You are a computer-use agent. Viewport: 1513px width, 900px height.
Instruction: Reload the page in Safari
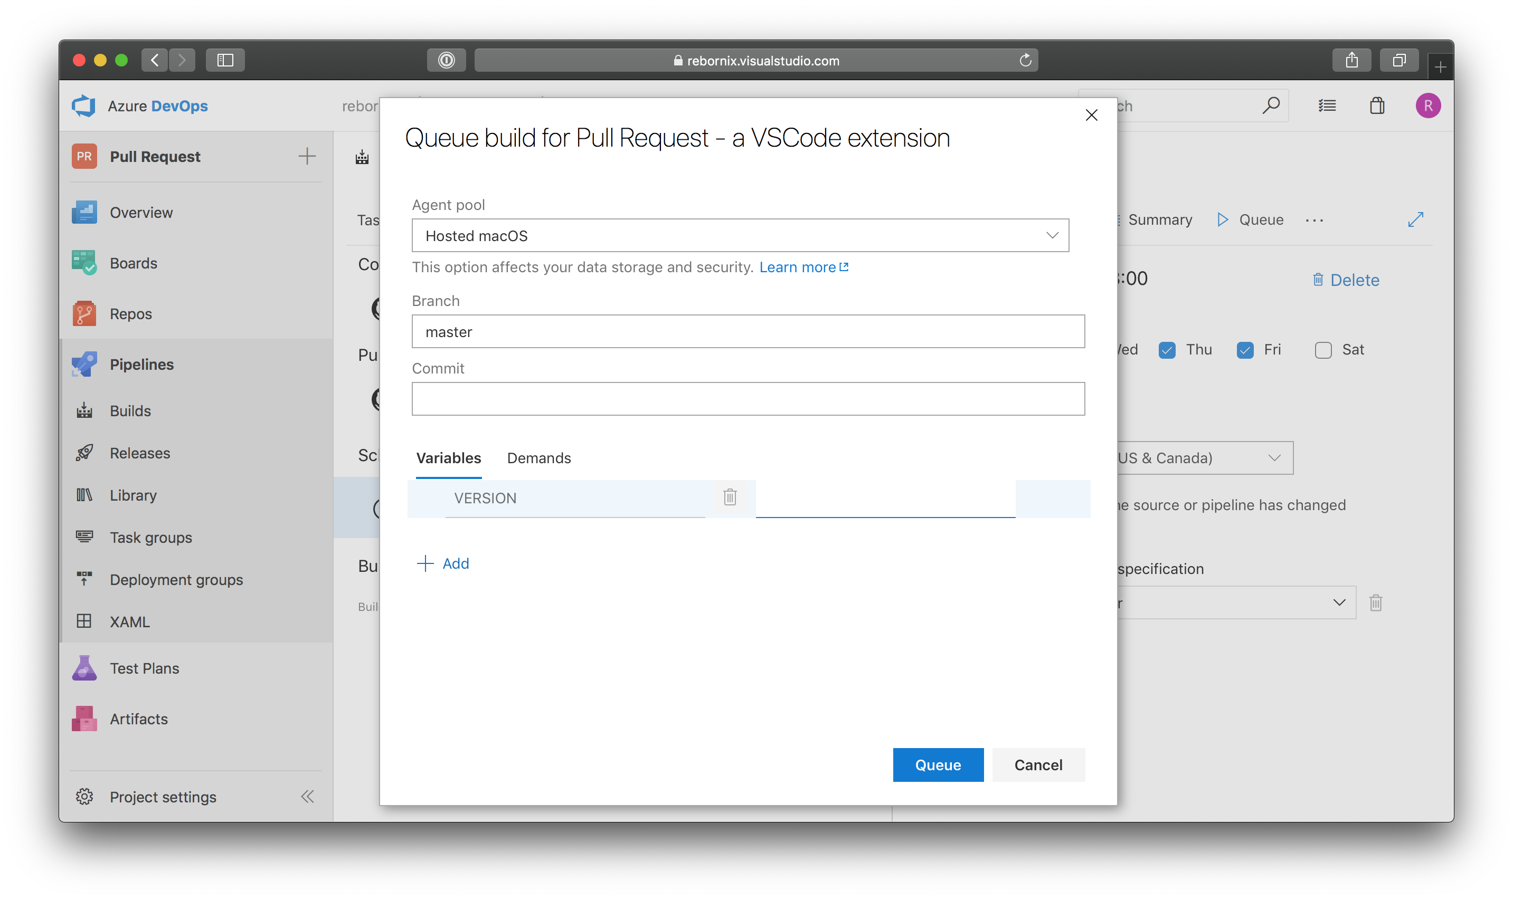coord(1025,60)
